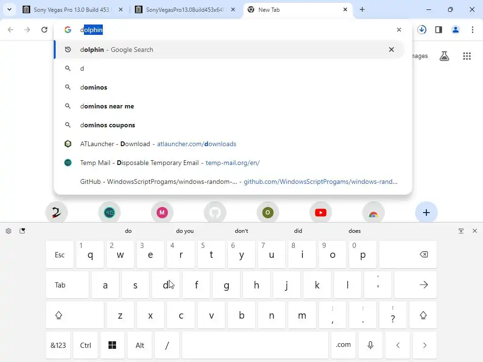Toggle the browser side panel
Viewport: 483px width, 362px height.
click(x=439, y=30)
